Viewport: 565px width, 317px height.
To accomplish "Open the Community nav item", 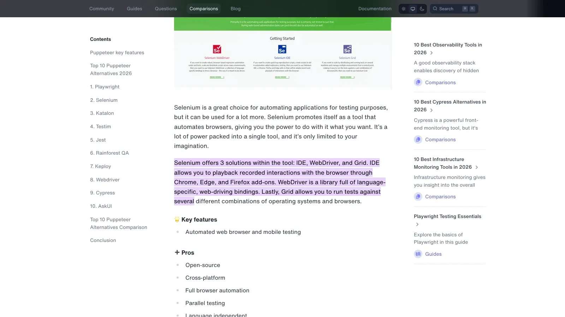I will coord(102,9).
